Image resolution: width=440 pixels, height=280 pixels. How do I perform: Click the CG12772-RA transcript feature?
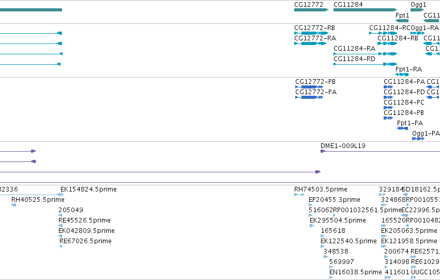coord(310,43)
